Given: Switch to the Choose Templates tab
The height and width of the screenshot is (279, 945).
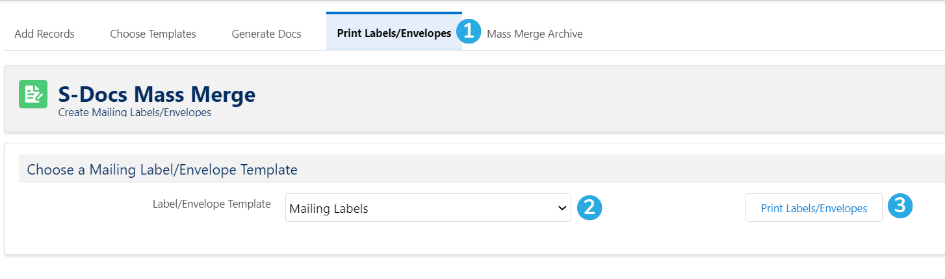Looking at the screenshot, I should [x=153, y=34].
